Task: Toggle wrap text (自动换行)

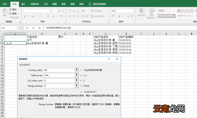Action: point(97,11)
